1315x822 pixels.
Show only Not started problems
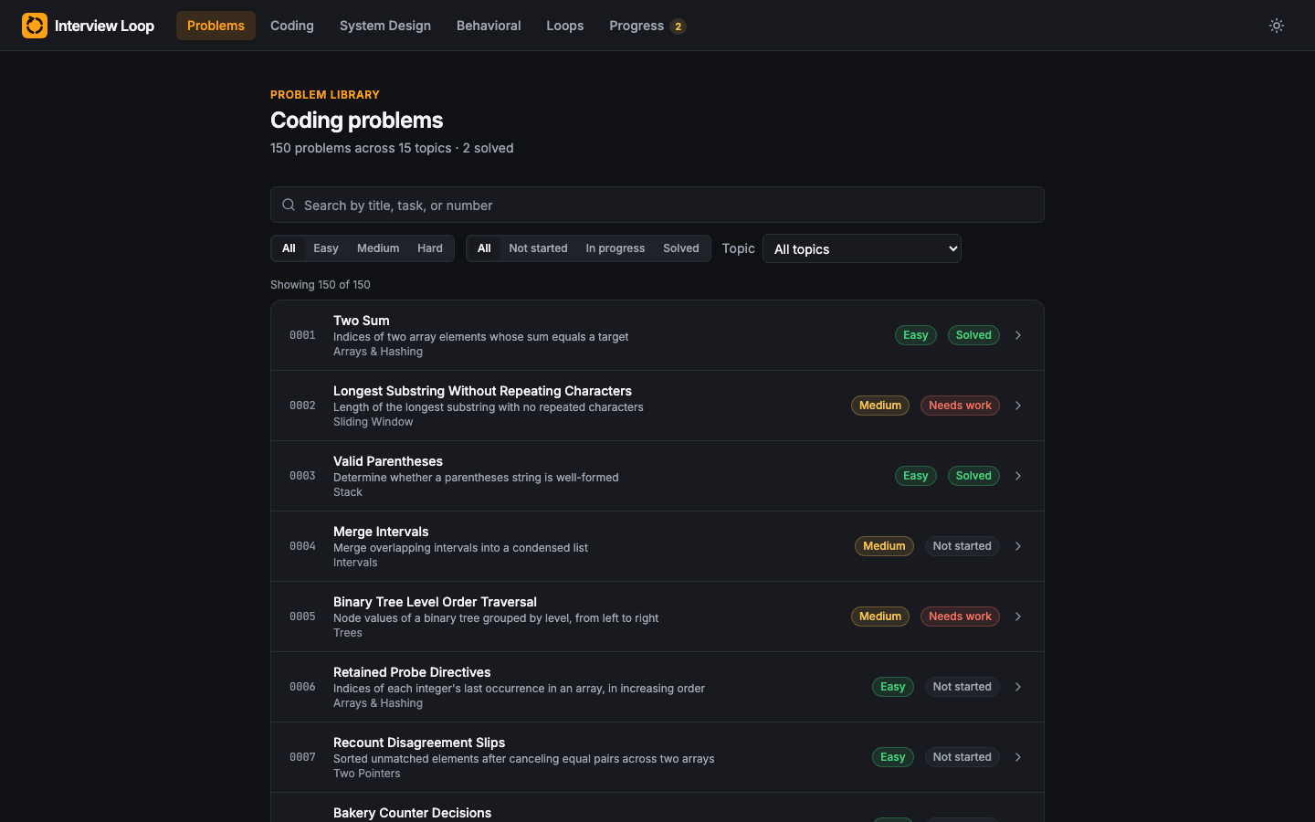[x=538, y=248]
